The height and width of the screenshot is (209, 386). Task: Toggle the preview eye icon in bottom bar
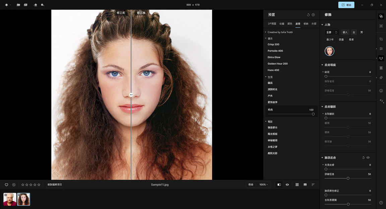[x=287, y=185]
